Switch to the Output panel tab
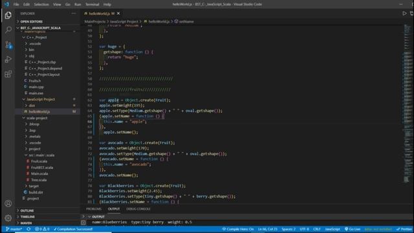 [x=114, y=209]
